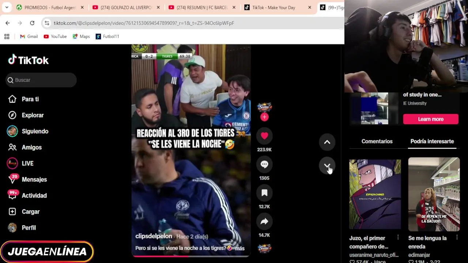Close the PROMIEDOS tab
The height and width of the screenshot is (263, 468).
point(82,7)
